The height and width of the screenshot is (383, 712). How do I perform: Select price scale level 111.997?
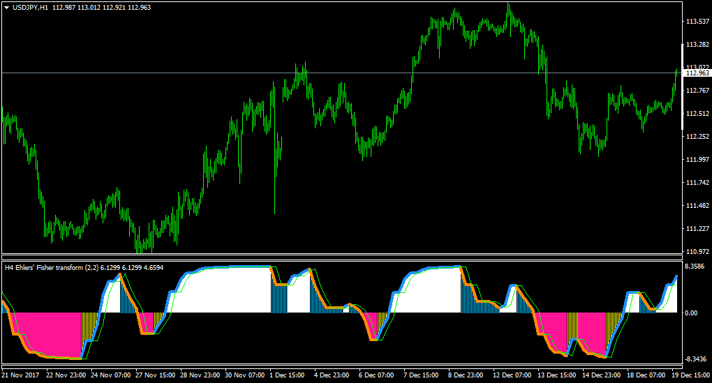click(697, 160)
